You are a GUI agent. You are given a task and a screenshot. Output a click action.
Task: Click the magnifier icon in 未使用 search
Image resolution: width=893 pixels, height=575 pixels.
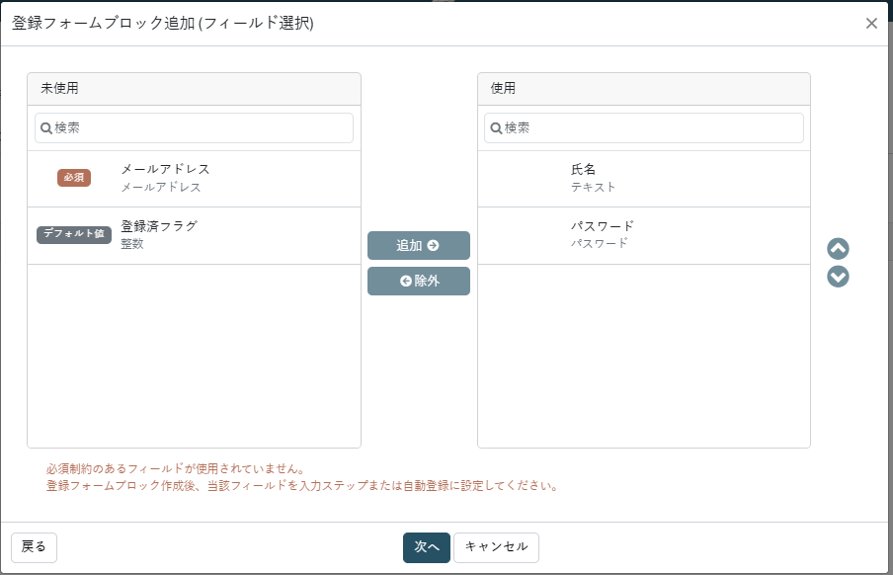click(x=46, y=128)
